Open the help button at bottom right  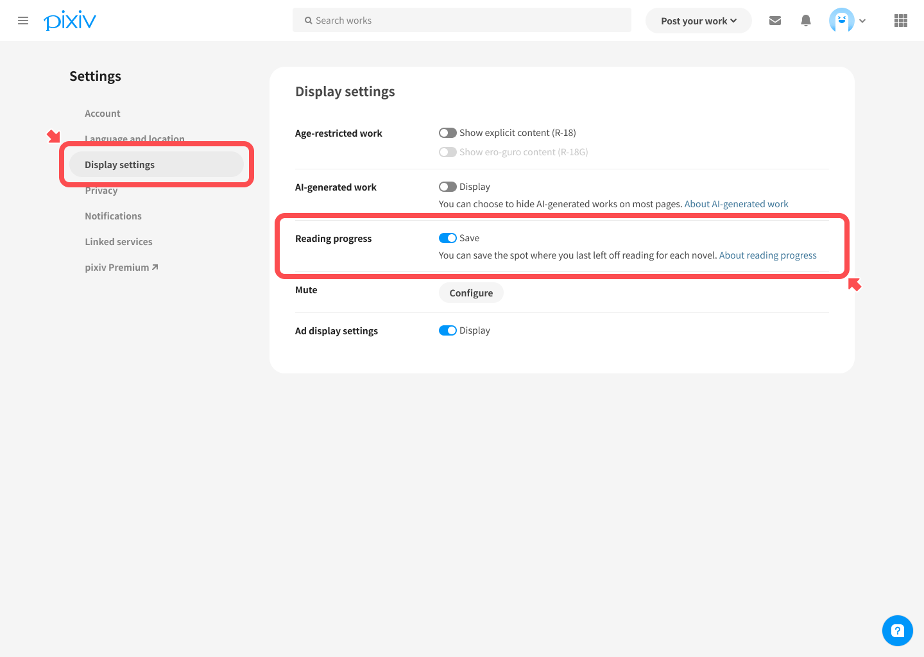coord(897,630)
